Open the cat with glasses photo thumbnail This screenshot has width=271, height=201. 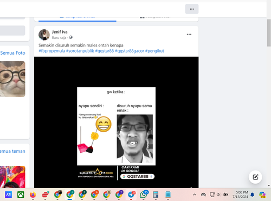tap(12, 79)
